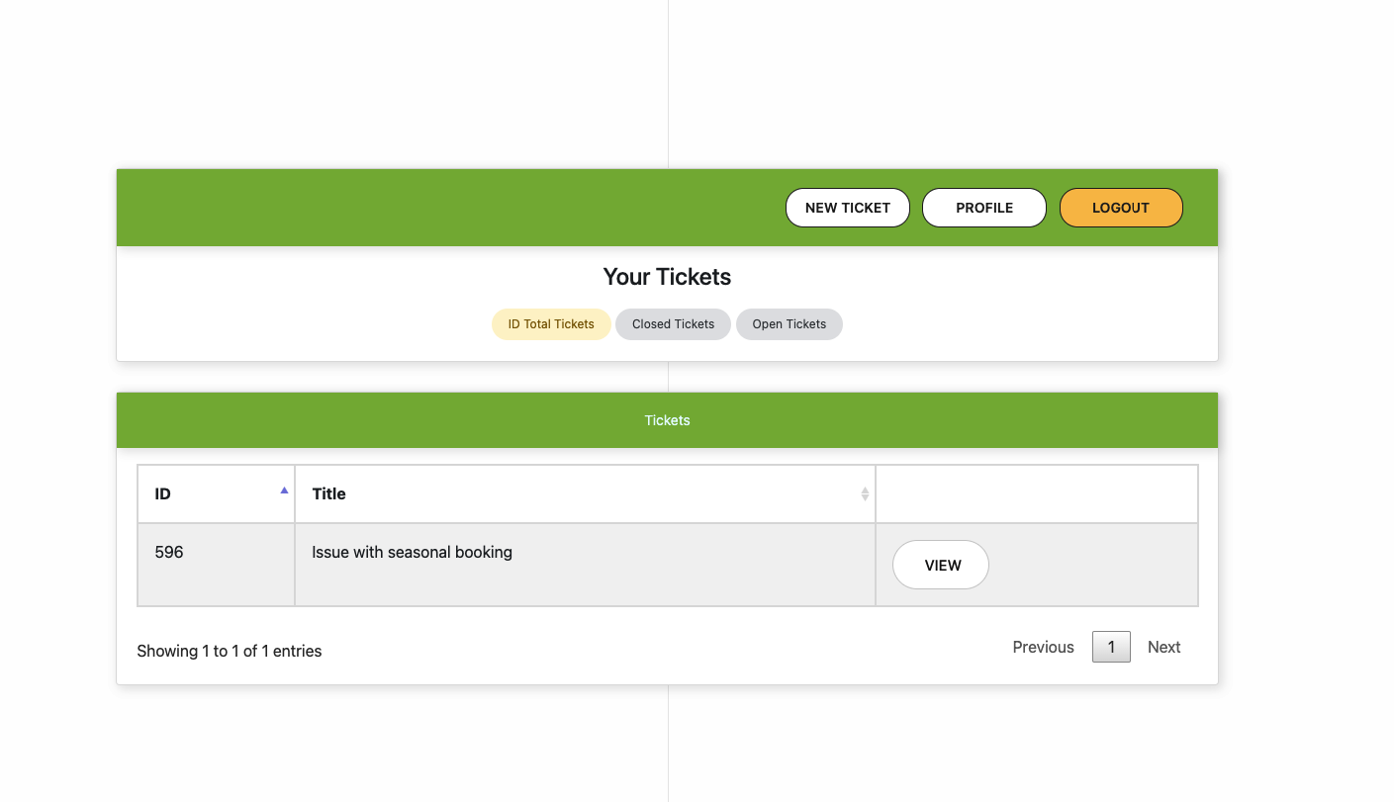Image resolution: width=1394 pixels, height=802 pixels.
Task: Click 'Issue with seasonal booking' title
Action: tap(412, 552)
